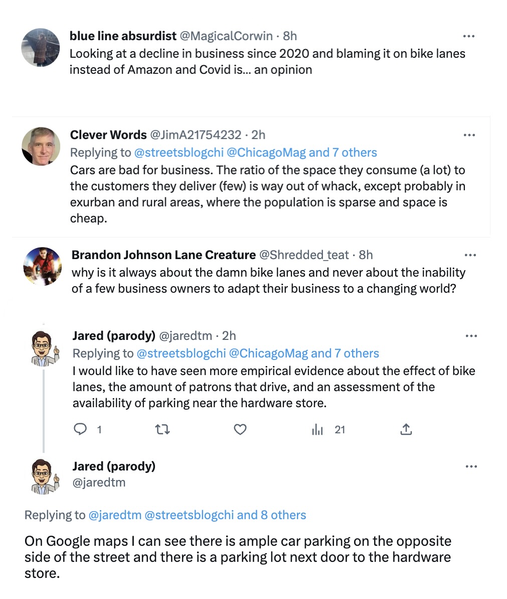Open more options on Jared's first tweet
This screenshot has width=507, height=599.
coord(471,336)
